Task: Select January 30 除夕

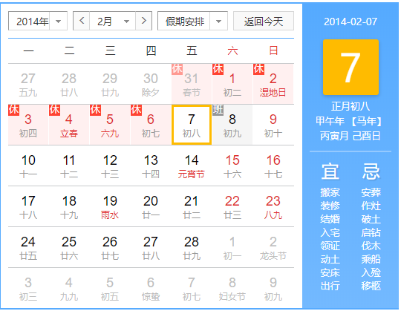Action: [151, 84]
